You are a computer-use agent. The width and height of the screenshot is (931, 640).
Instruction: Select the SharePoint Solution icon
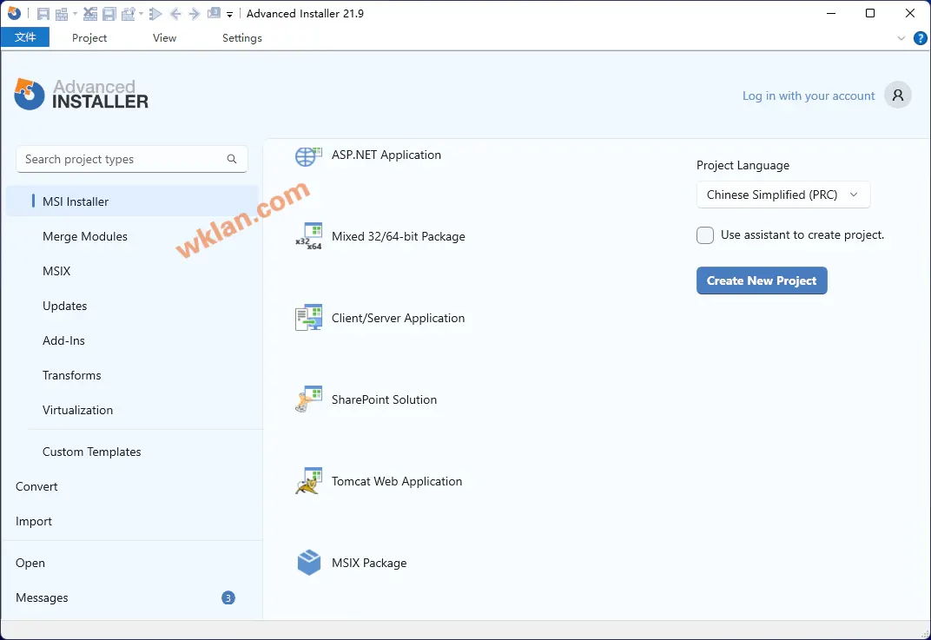coord(309,399)
